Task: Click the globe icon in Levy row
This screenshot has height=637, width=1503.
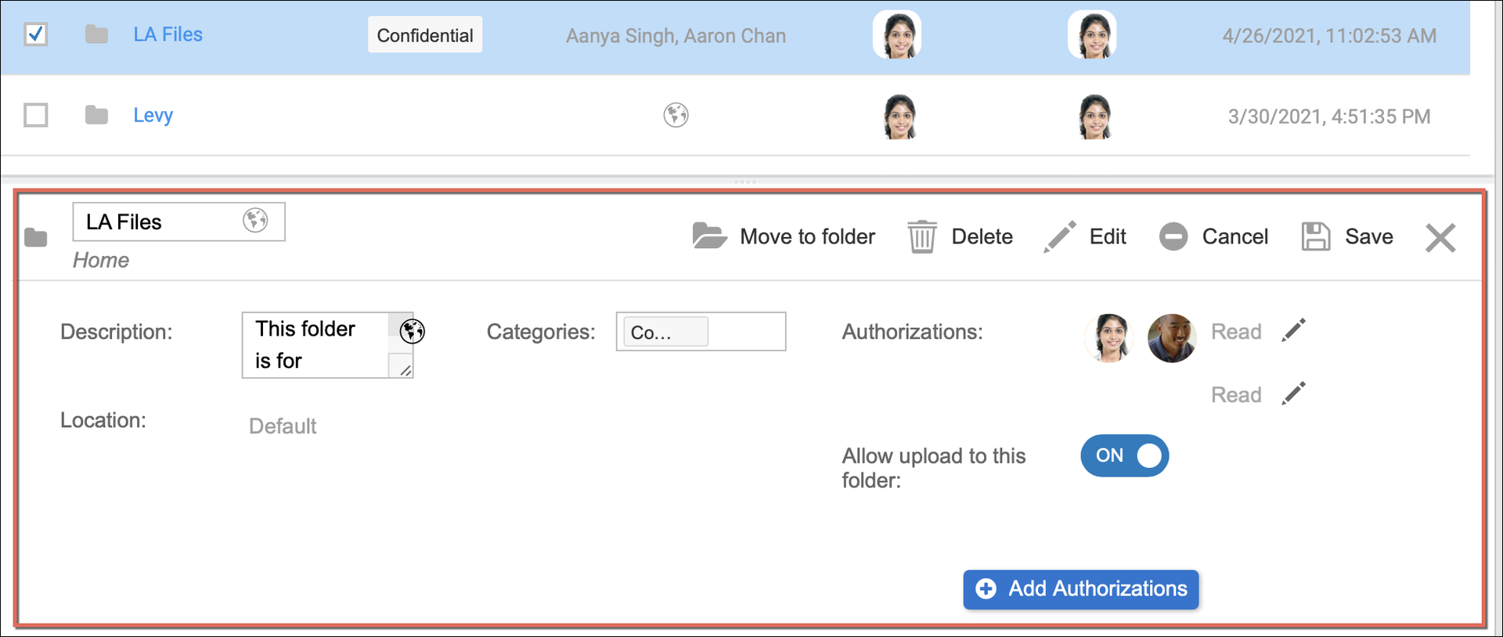Action: pos(676,115)
